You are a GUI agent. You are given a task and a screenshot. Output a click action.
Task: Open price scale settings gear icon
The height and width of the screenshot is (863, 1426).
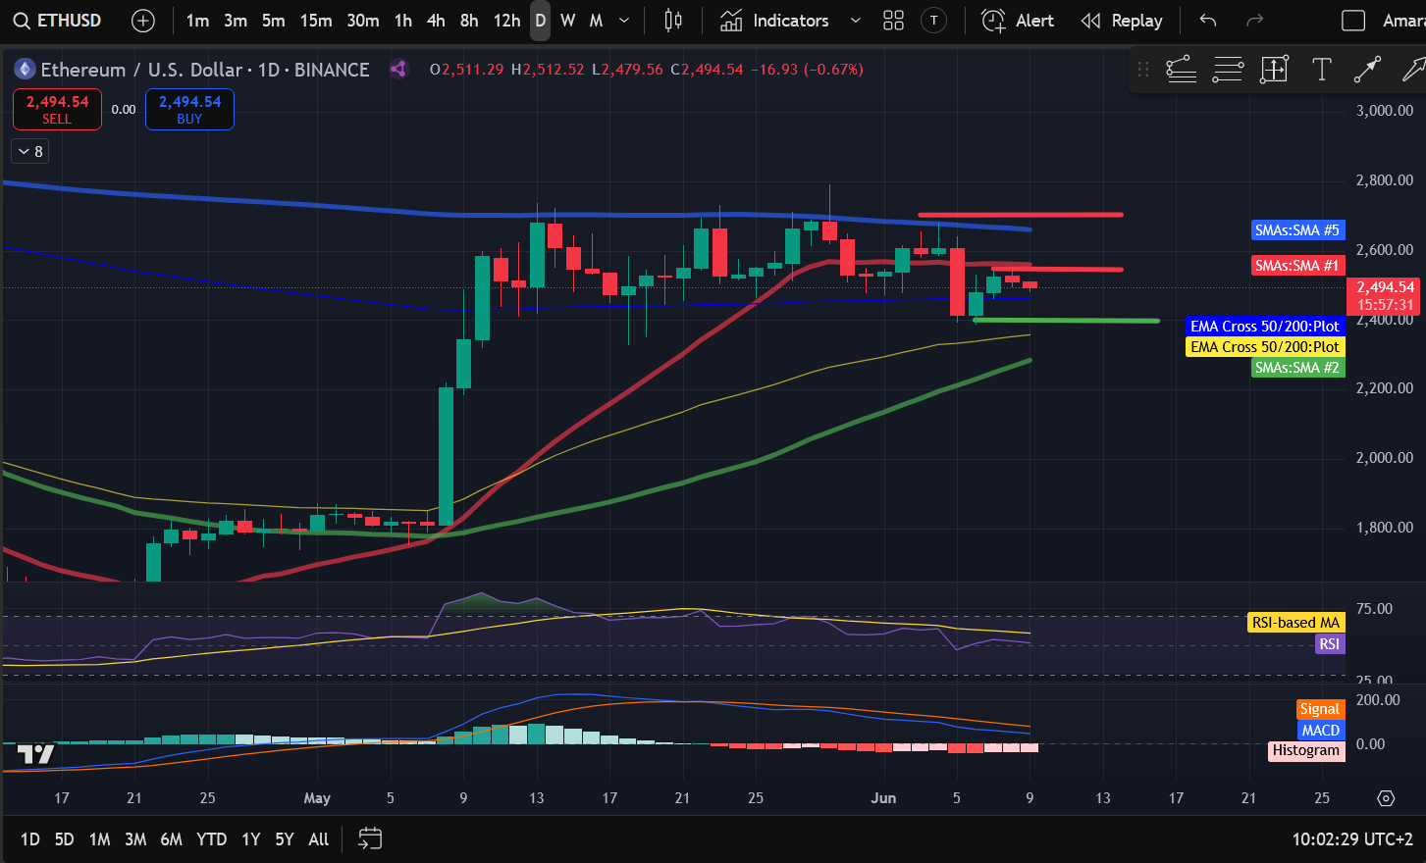[1386, 798]
